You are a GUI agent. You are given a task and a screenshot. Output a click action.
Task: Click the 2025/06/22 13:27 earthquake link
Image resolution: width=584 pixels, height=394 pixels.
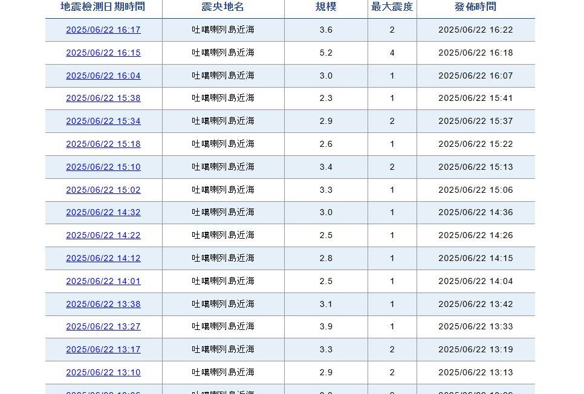pyautogui.click(x=103, y=327)
